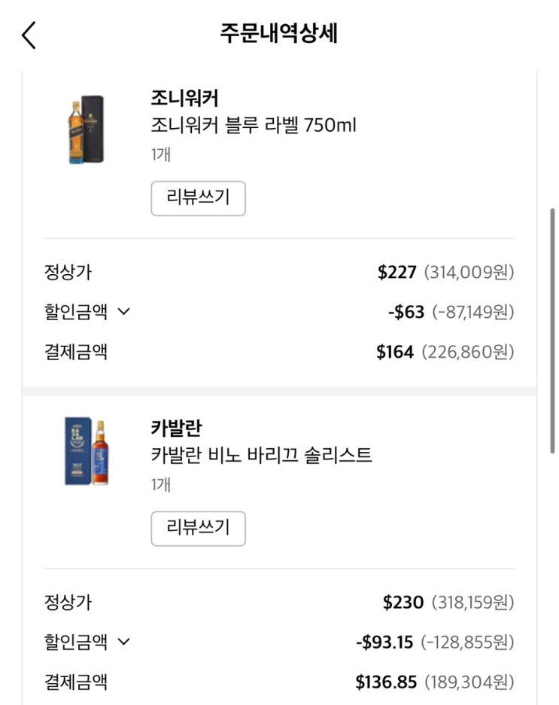The height and width of the screenshot is (705, 559).
Task: Open product title 카발란 비노 바리끄 솔리스트
Action: coord(261,455)
